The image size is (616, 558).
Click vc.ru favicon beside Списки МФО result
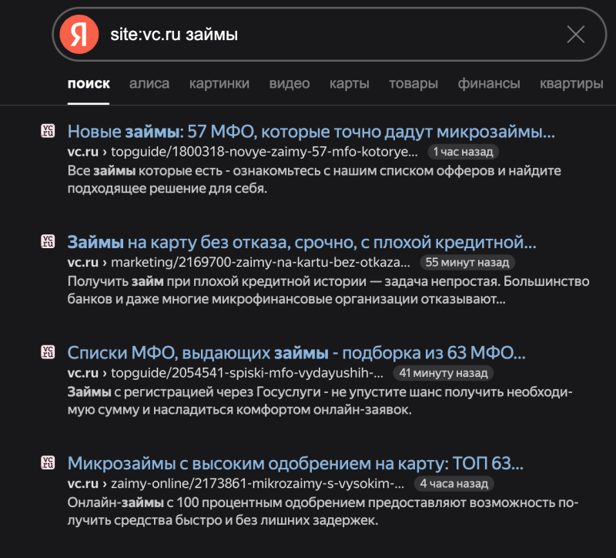pyautogui.click(x=48, y=353)
